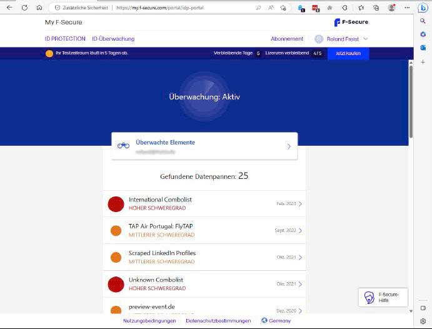This screenshot has height=329, width=432.
Task: Click the Germany region link
Action: [279, 321]
